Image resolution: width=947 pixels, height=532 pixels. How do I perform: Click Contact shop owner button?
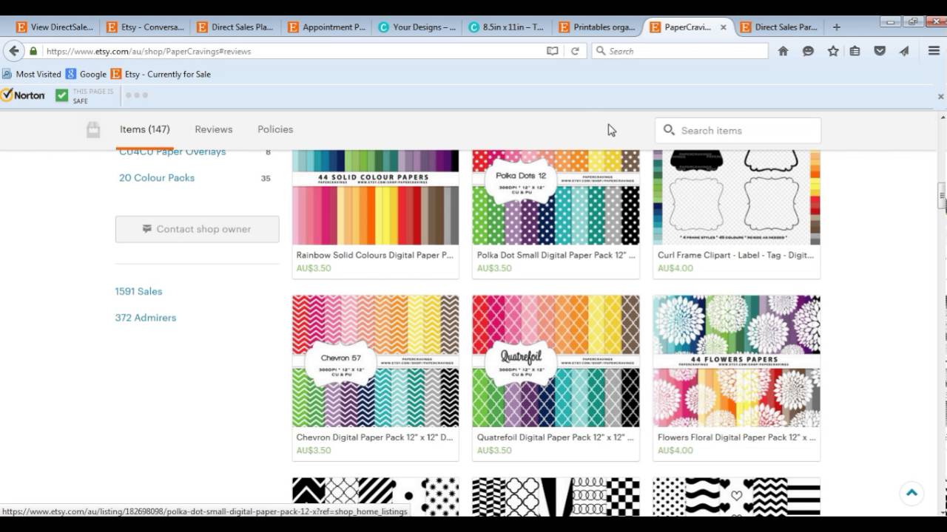[x=197, y=229]
